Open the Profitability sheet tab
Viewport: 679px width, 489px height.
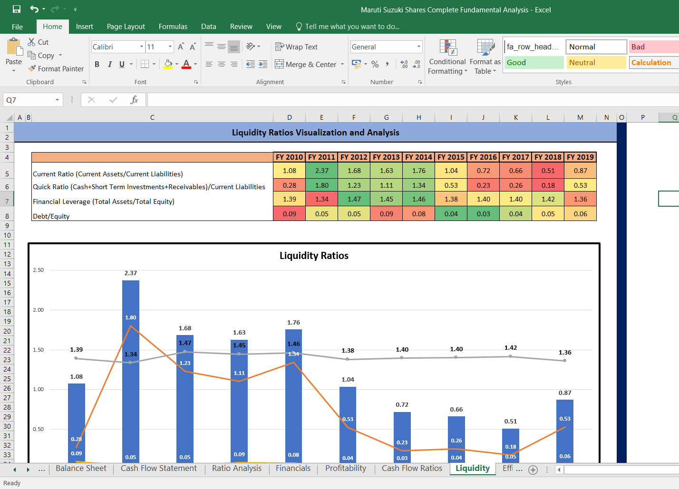(x=346, y=469)
